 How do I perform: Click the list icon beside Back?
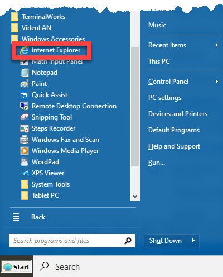click(x=15, y=217)
